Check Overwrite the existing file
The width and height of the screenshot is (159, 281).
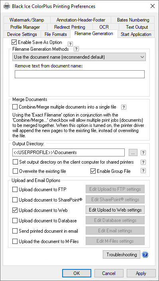point(16,171)
